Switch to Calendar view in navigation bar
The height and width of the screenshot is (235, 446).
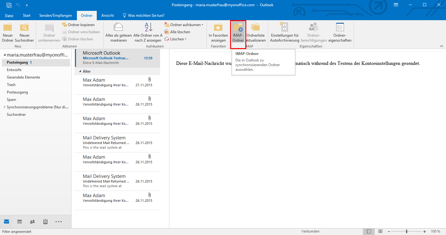tap(20, 222)
